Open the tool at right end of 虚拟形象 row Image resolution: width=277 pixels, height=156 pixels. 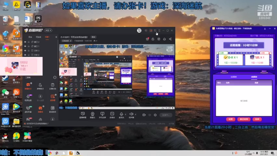click(53, 109)
